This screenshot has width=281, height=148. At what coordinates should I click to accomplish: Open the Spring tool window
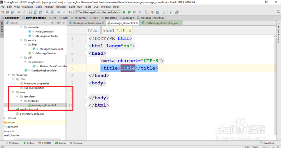(x=60, y=143)
